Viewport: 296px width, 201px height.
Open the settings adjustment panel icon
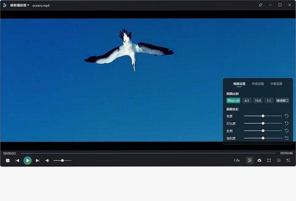click(250, 161)
